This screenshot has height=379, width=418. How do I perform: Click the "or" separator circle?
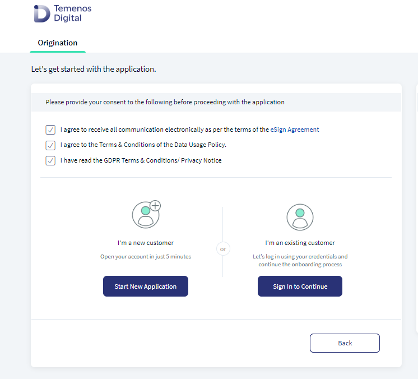point(223,249)
